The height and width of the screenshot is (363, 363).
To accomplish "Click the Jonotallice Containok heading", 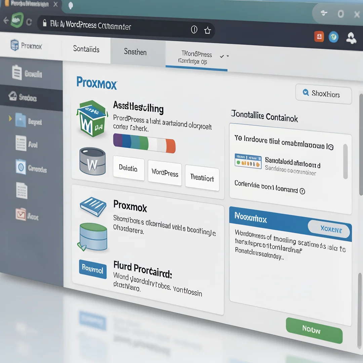I will [x=264, y=116].
